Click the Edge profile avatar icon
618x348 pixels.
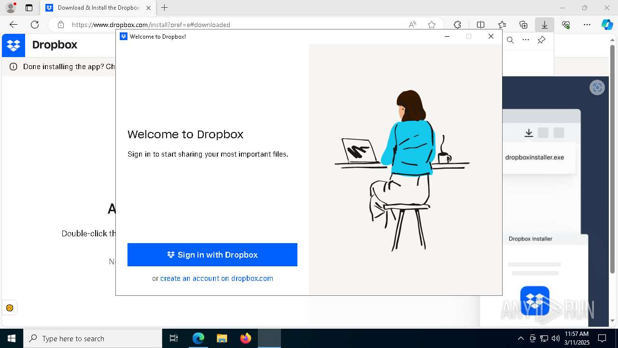tap(10, 8)
